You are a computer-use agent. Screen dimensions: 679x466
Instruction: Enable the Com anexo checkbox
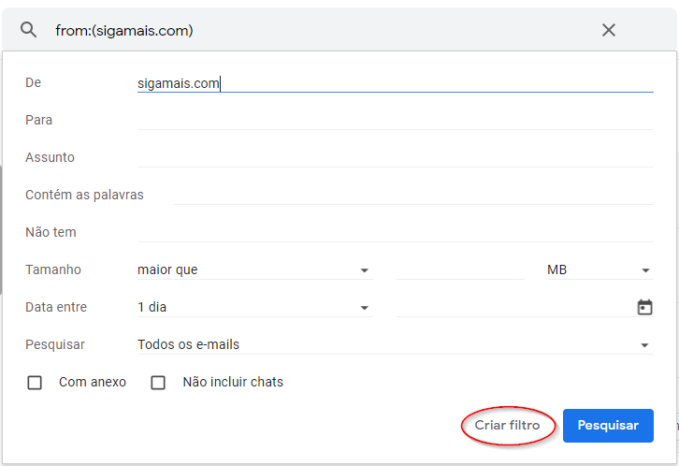pyautogui.click(x=35, y=383)
